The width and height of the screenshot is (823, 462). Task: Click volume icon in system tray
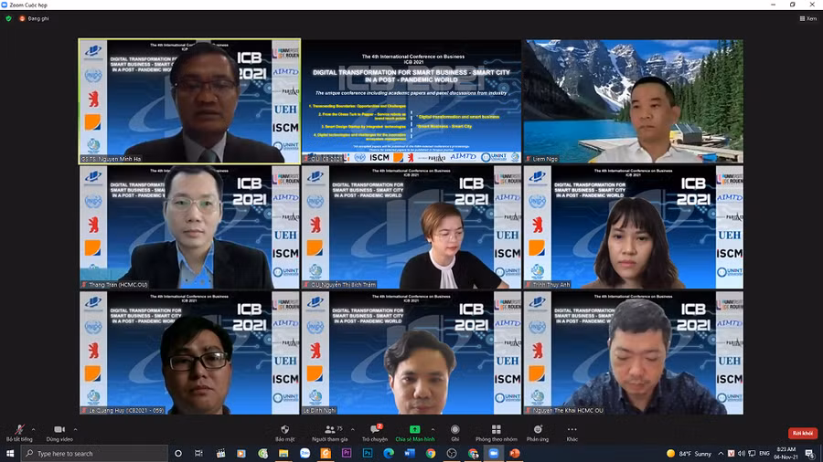(741, 454)
